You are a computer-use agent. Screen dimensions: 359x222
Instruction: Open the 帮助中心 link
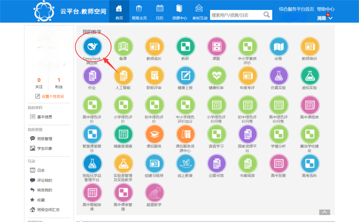coord(325,9)
